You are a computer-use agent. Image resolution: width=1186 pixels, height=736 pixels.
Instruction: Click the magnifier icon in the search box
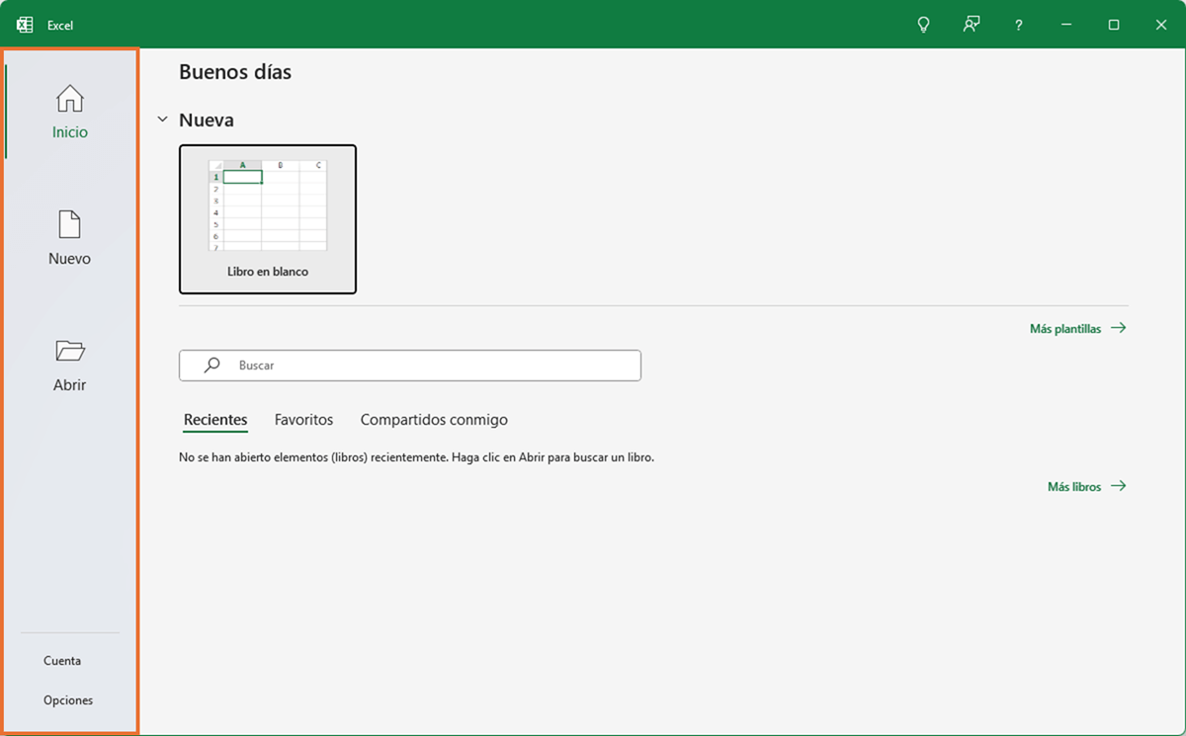pos(212,366)
